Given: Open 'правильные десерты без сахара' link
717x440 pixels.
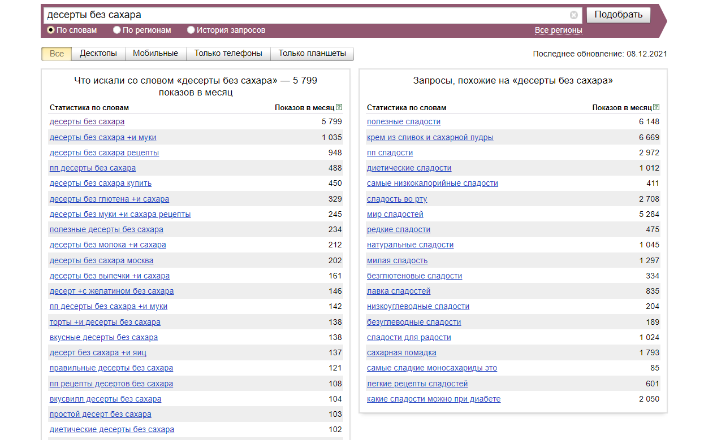Looking at the screenshot, I should 111,368.
